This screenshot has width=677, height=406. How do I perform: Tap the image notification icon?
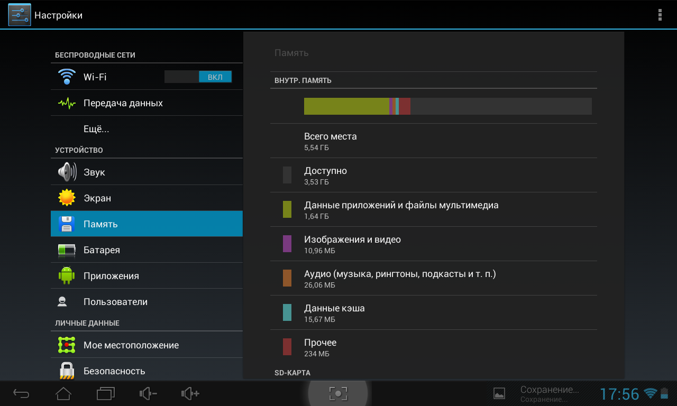pyautogui.click(x=499, y=393)
